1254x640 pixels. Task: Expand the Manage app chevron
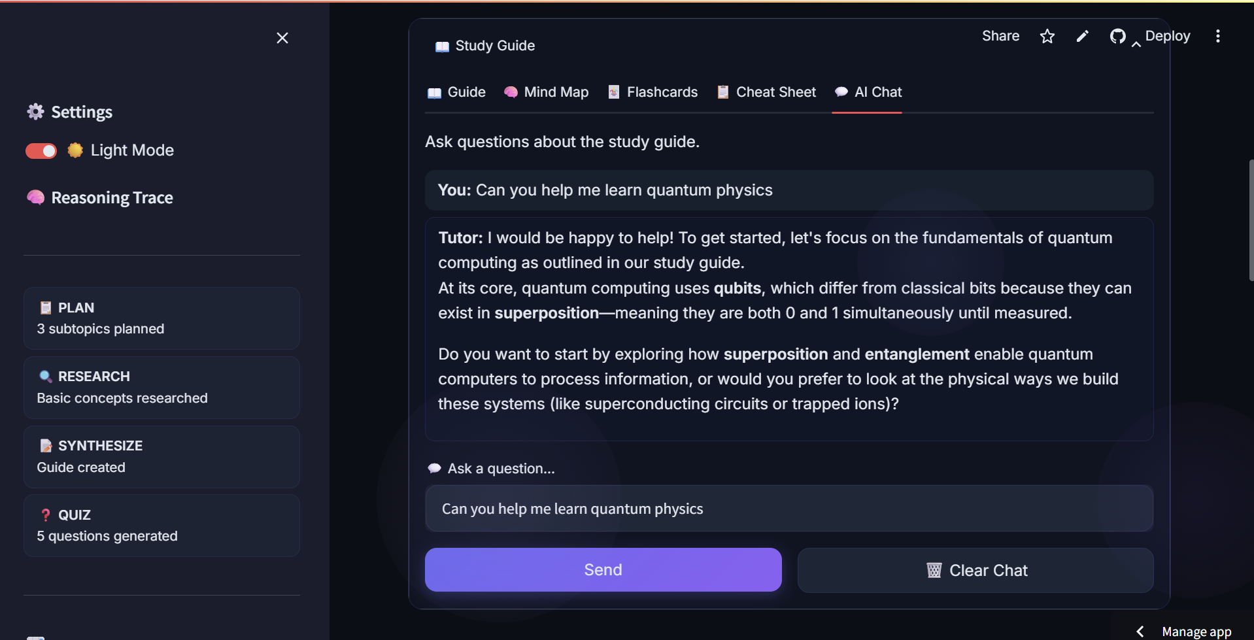coord(1140,632)
